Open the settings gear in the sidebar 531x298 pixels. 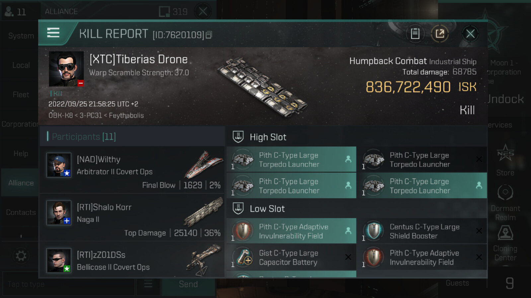coord(21,256)
